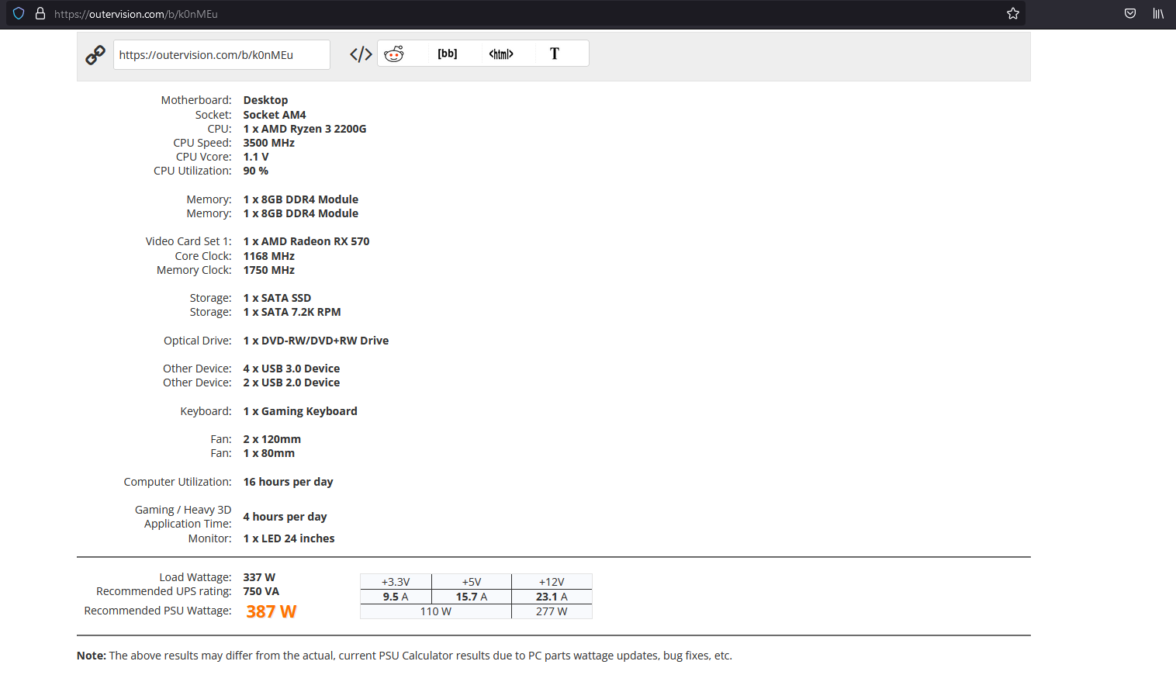Click the +3.3V table header
The width and height of the screenshot is (1176, 675).
pos(396,582)
